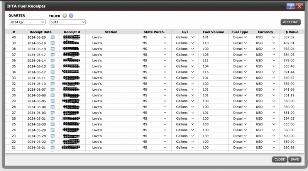Click the State Purch. column header
The height and width of the screenshot is (171, 308).
[154, 32]
